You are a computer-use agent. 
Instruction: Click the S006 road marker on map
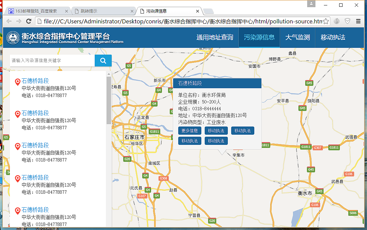[x=353, y=213]
